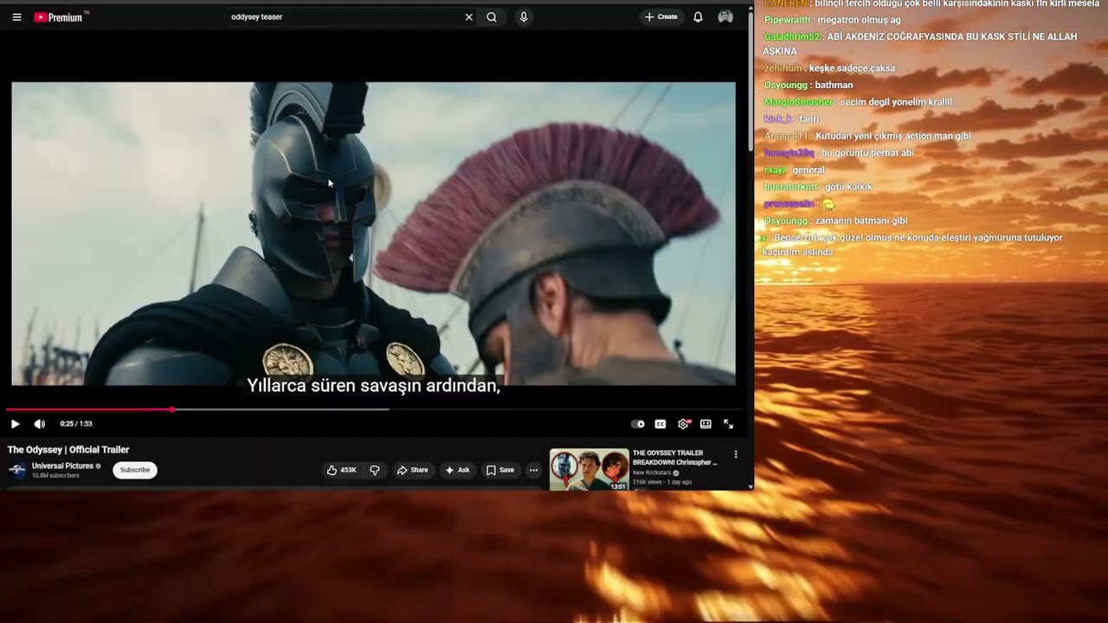
Task: Click chat username Arsenal11
Action: tap(786, 136)
